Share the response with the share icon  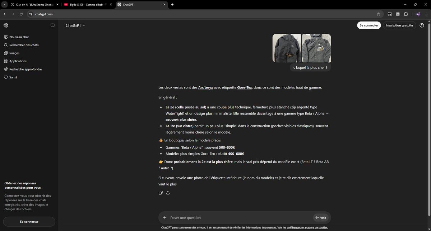tap(168, 193)
